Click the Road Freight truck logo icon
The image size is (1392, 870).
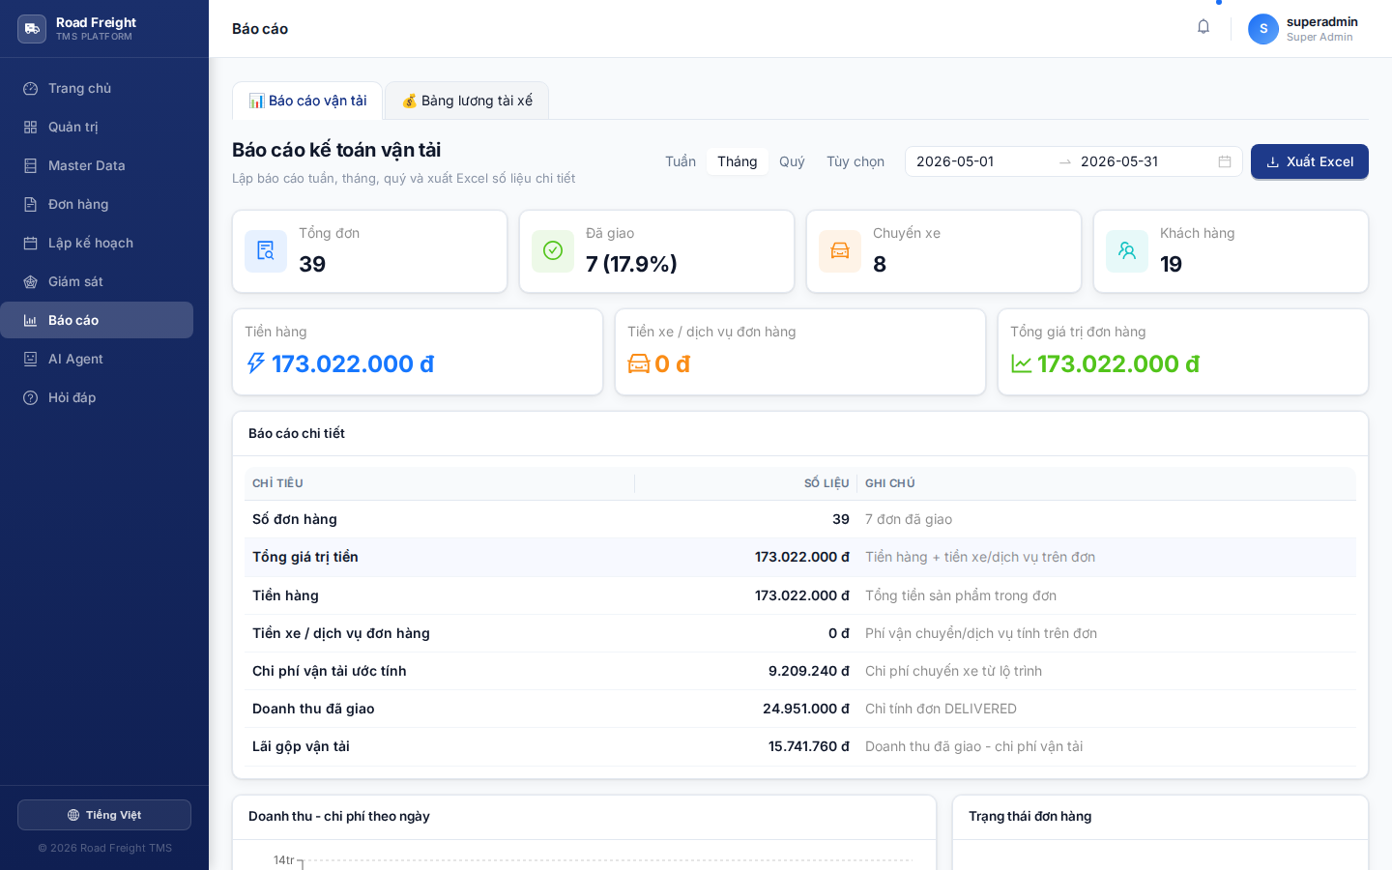(x=32, y=29)
